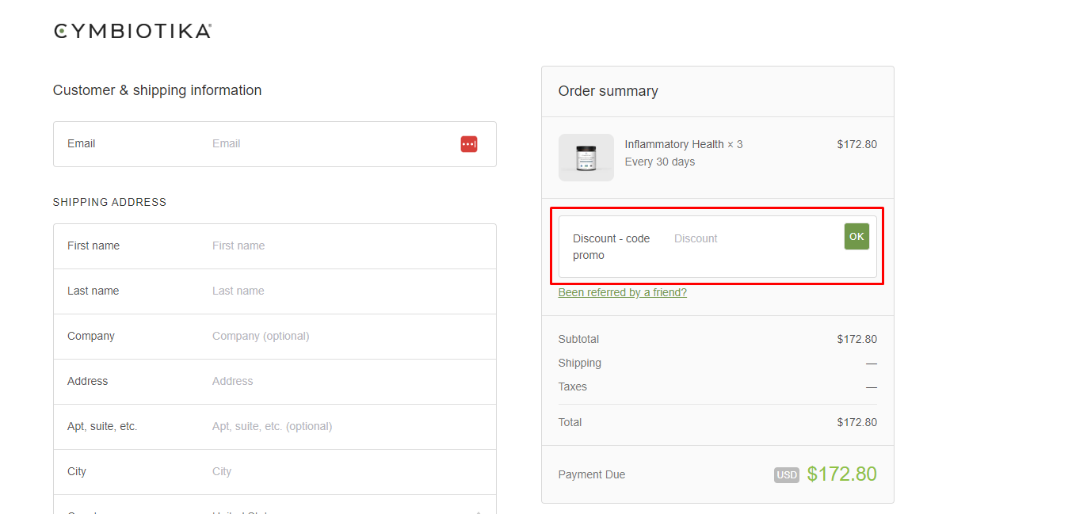
Task: Select 'Inflammatory Health × 3' product name
Action: click(x=684, y=144)
